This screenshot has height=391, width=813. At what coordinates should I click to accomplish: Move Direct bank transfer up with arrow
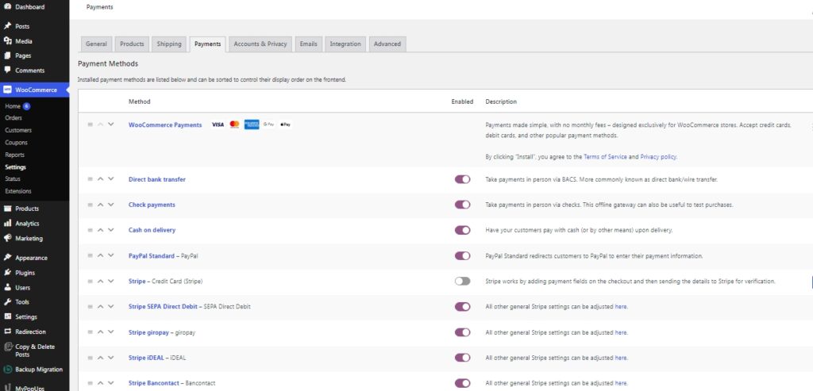coord(101,179)
